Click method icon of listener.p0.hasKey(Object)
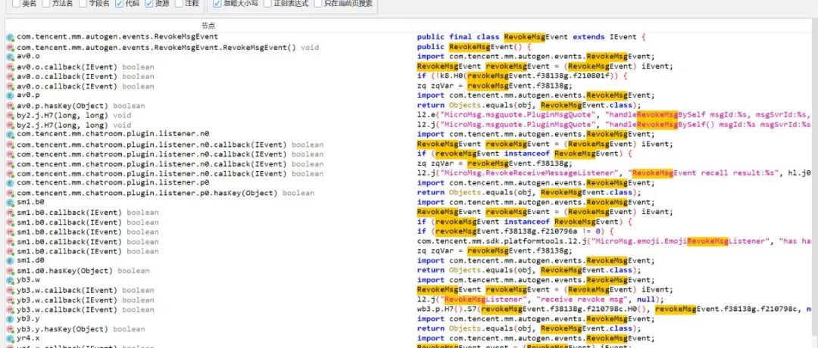Image resolution: width=818 pixels, height=348 pixels. 11,193
